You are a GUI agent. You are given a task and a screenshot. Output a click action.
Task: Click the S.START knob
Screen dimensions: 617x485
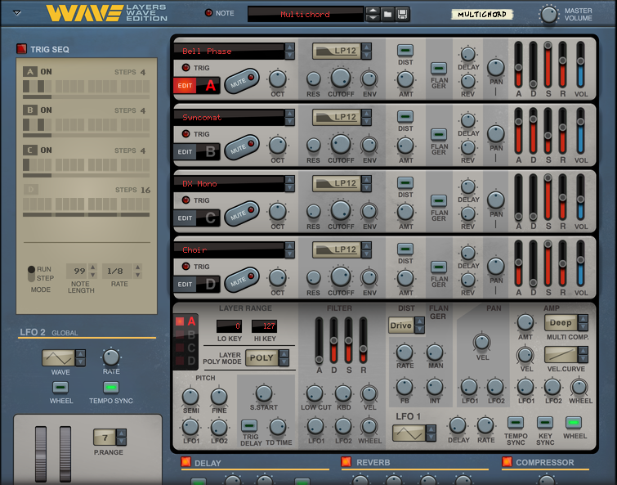[x=264, y=393]
